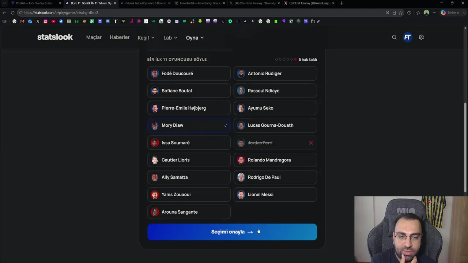Click the 'BİR İLK 11 OYUNCUSU SÖYLE' heading

(177, 60)
